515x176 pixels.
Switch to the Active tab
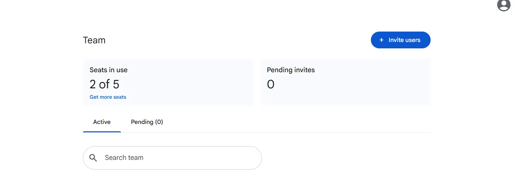102,122
